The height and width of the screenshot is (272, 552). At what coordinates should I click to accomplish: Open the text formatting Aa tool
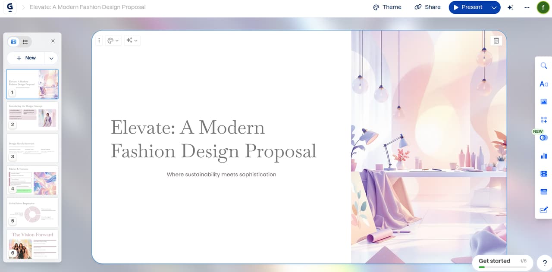coord(543,84)
